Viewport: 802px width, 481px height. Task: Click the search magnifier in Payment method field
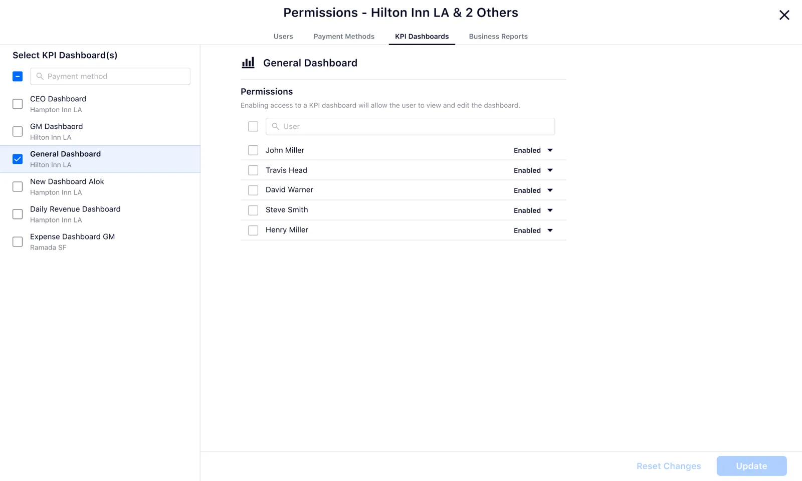click(40, 76)
